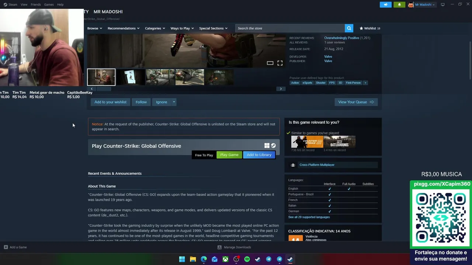Click the screenshot strip scrollbar handle
Screen dimensions: 472x265
click(x=104, y=89)
